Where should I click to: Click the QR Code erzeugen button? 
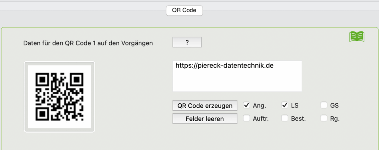tap(205, 106)
